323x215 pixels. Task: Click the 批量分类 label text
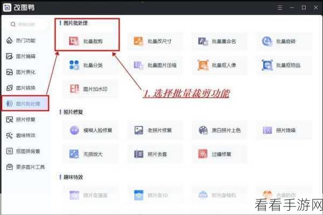tap(93, 66)
